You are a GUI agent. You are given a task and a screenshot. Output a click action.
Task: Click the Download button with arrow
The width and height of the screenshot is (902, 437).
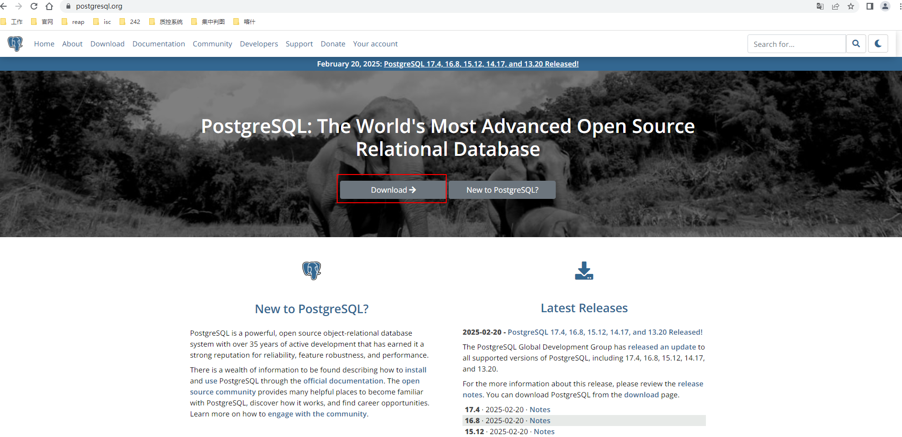click(392, 189)
